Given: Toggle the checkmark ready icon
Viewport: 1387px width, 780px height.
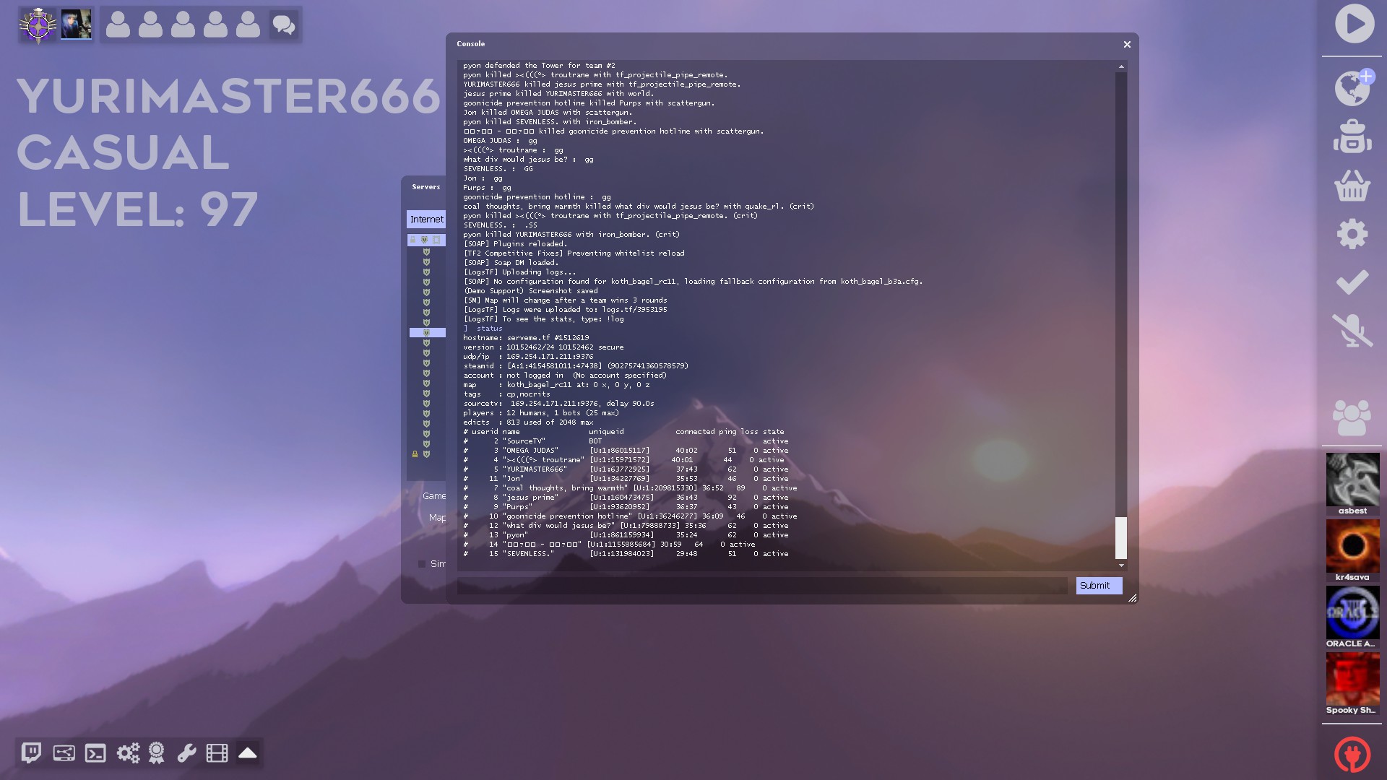Looking at the screenshot, I should click(1352, 282).
